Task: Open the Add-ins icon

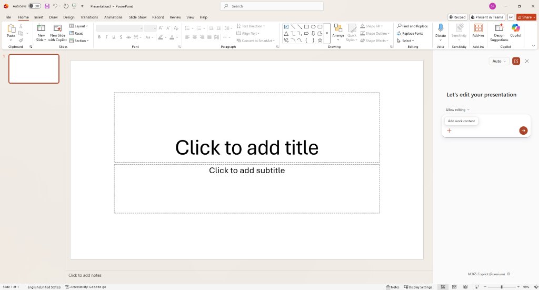Action: 478,28
